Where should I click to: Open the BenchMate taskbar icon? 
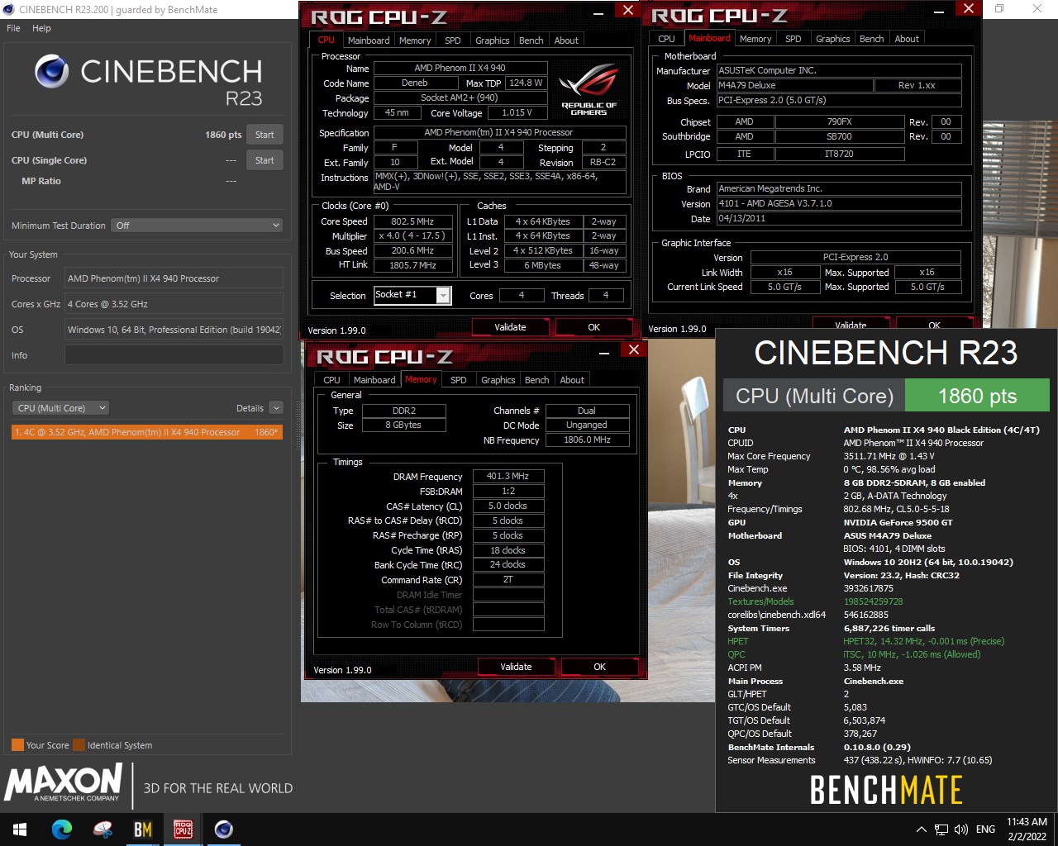point(142,829)
